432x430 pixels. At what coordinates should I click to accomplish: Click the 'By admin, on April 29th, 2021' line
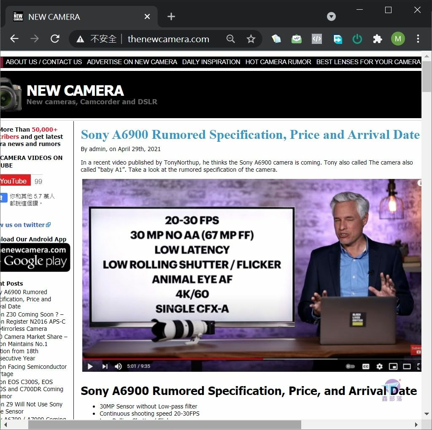(x=121, y=149)
